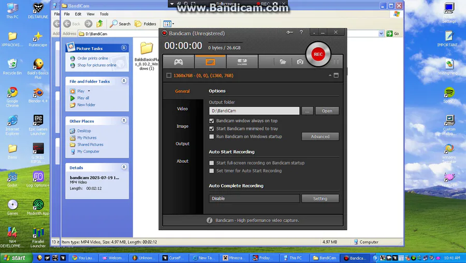Open Tools menu in Explorer window
Viewport: 466px width, 263px height.
tap(104, 14)
